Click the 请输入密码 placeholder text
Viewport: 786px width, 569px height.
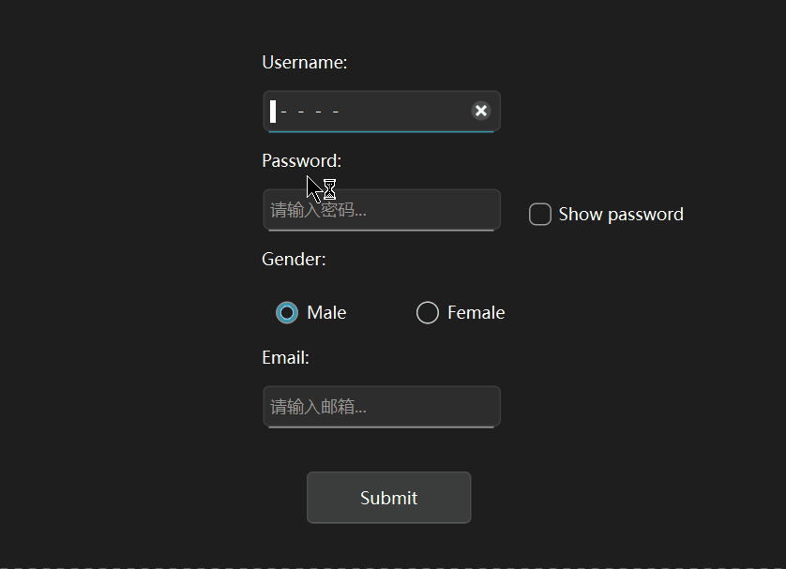(x=318, y=210)
